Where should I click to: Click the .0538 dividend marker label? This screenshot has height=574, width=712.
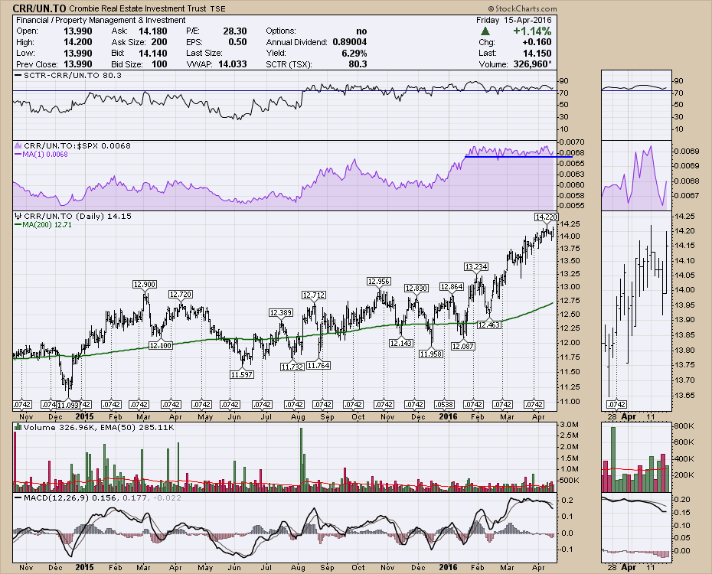(x=444, y=404)
